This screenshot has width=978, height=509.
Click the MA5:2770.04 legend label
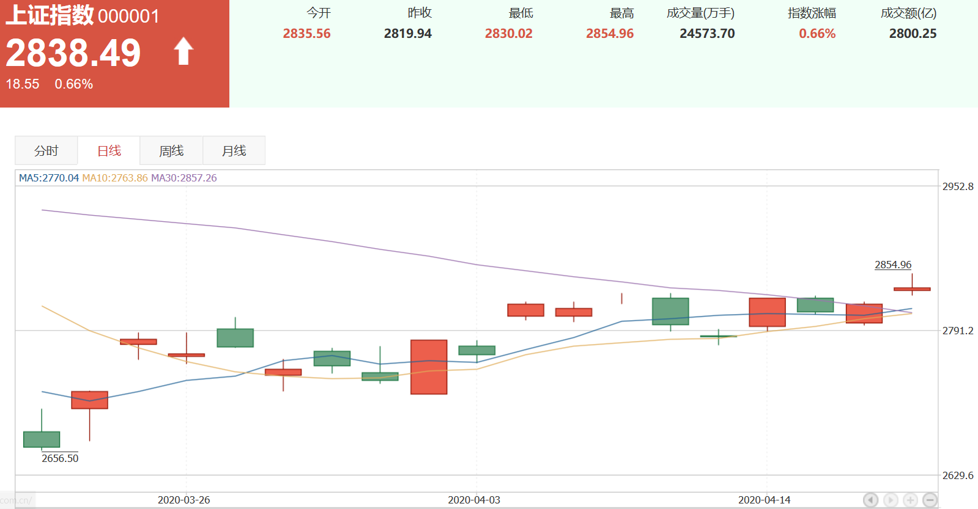tap(49, 178)
